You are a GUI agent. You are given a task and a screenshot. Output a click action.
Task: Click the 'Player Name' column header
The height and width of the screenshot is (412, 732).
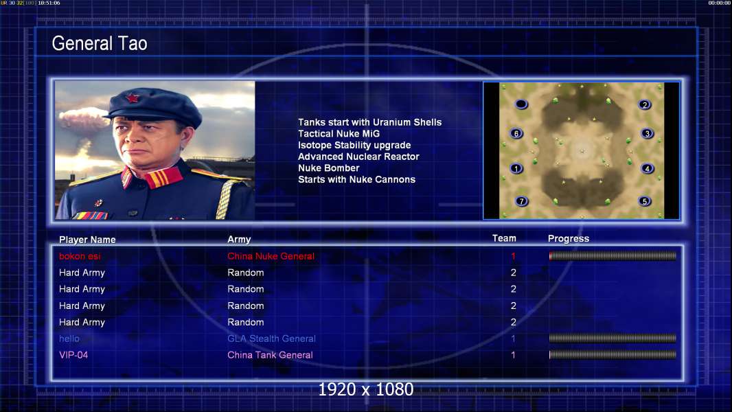tap(87, 240)
